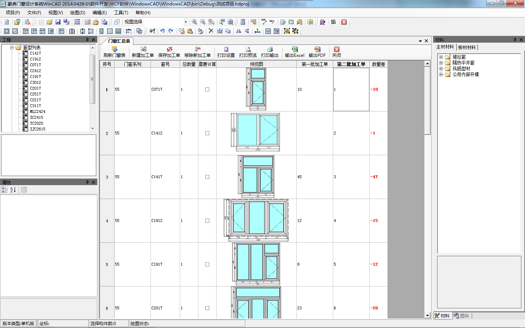Click the help book icon

[323, 22]
